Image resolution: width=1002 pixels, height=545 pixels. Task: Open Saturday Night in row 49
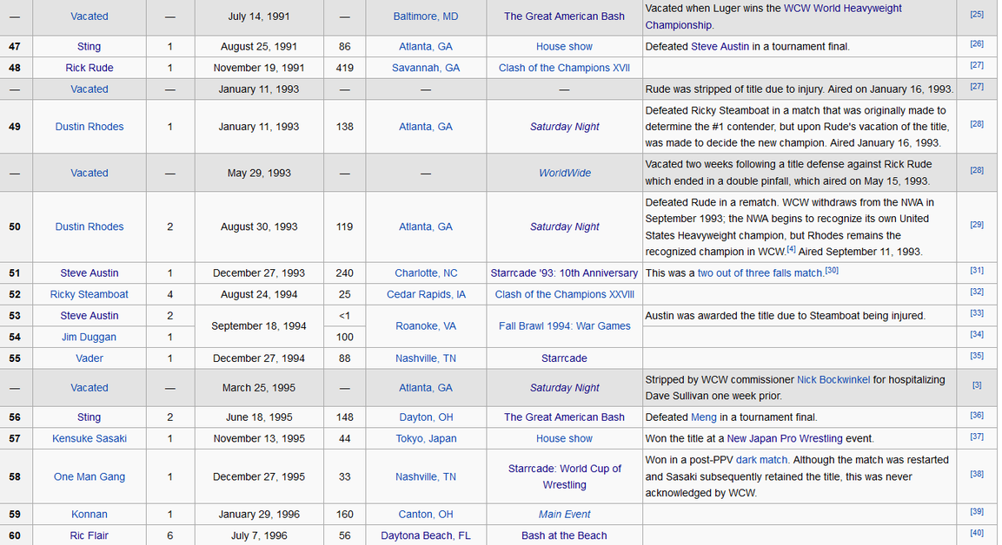coord(564,127)
